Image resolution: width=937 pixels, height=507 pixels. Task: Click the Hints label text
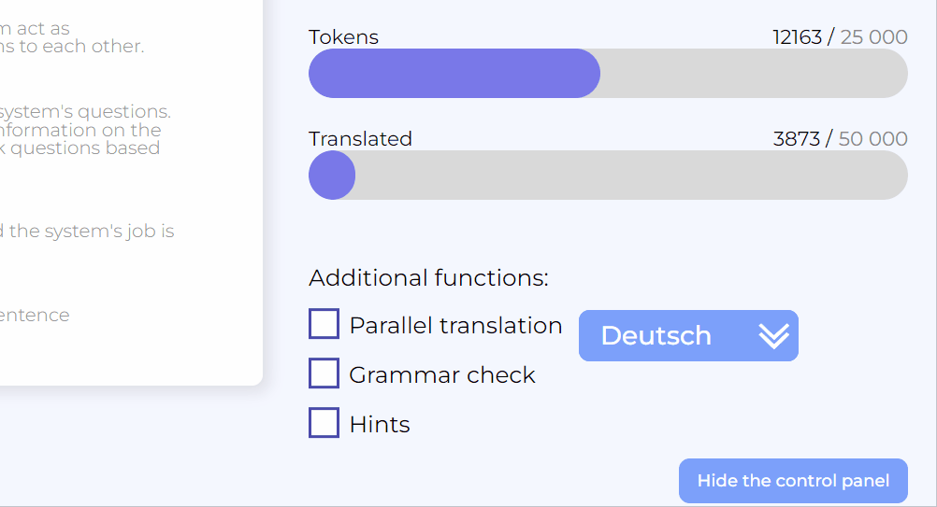pos(380,424)
